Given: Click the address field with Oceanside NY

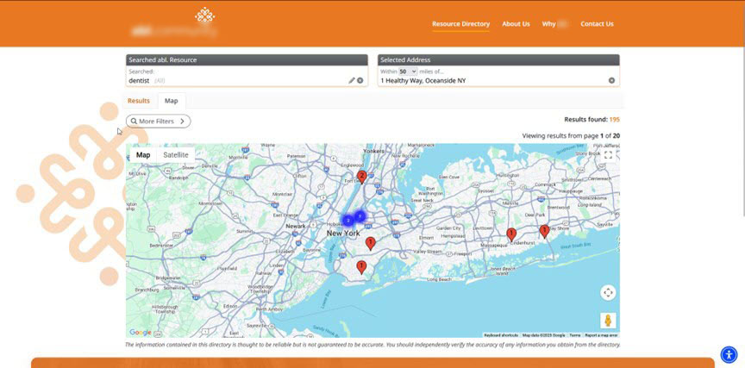Looking at the screenshot, I should point(491,80).
